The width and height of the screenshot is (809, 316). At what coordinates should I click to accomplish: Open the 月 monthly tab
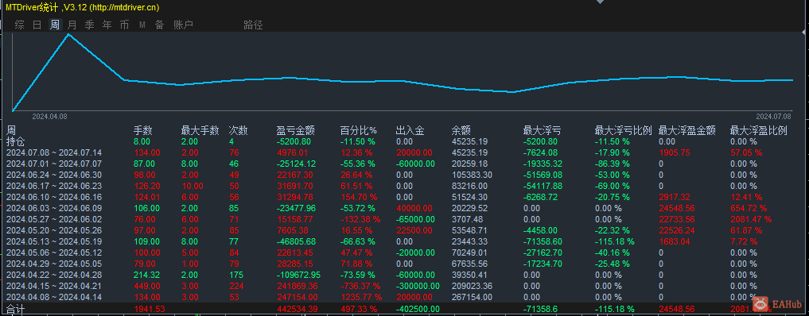tap(72, 25)
